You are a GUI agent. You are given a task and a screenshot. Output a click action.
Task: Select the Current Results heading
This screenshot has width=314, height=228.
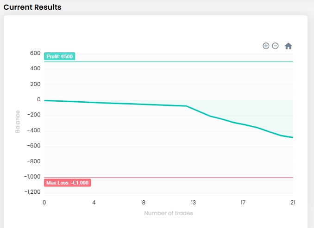(32, 7)
